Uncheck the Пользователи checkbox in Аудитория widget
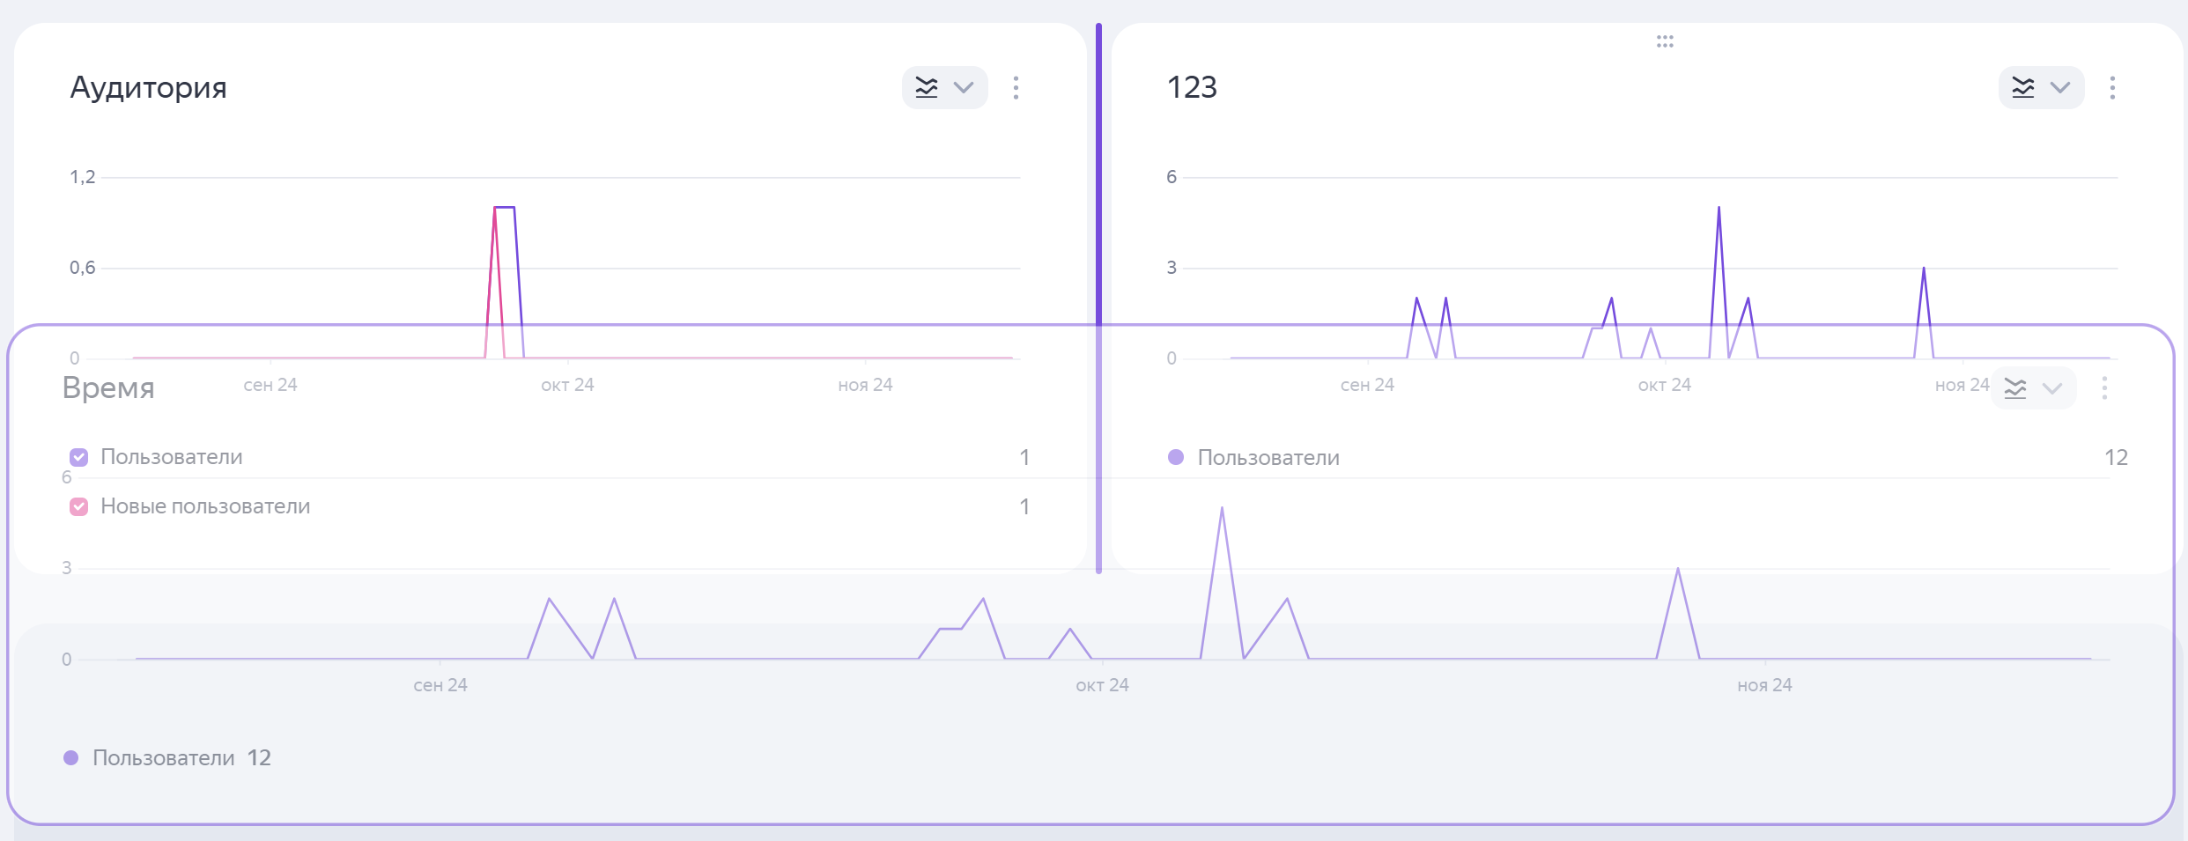Image resolution: width=2188 pixels, height=841 pixels. tap(79, 457)
